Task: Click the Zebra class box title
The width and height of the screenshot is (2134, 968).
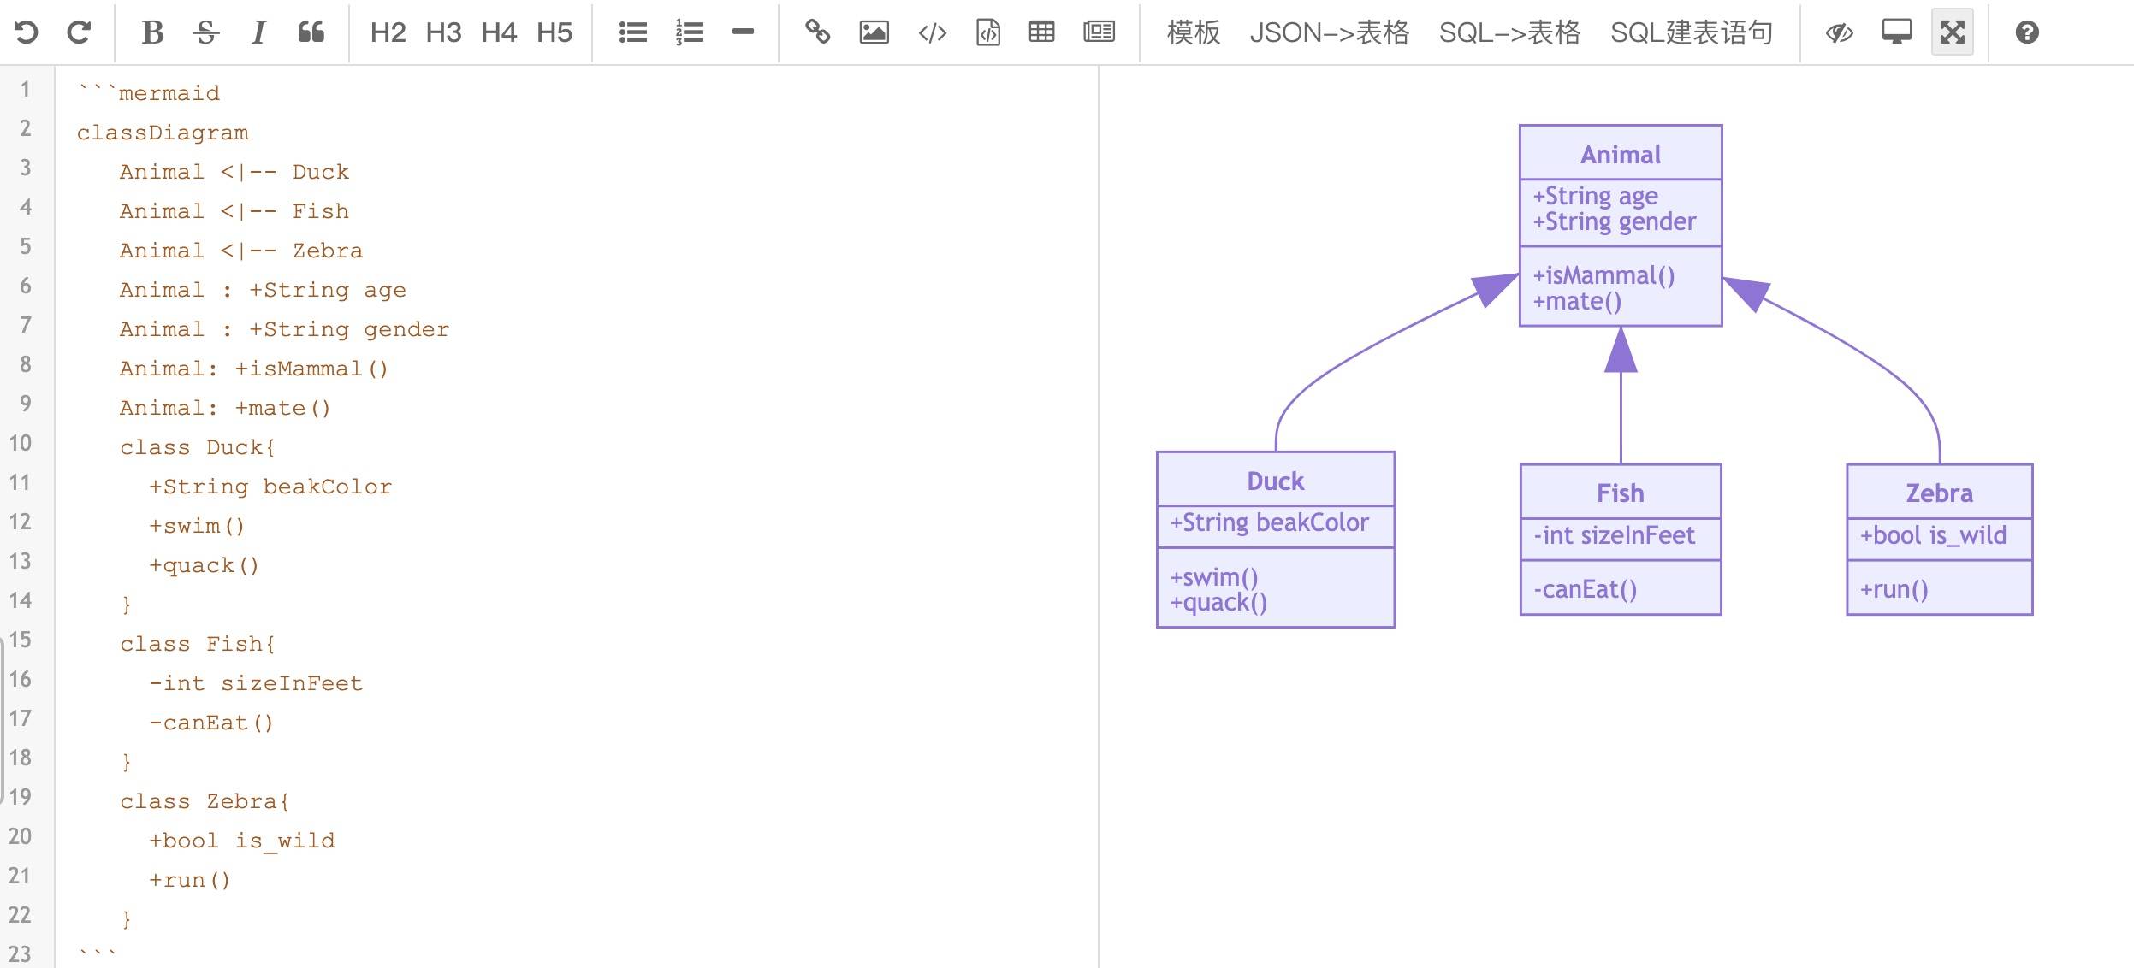Action: tap(1940, 493)
